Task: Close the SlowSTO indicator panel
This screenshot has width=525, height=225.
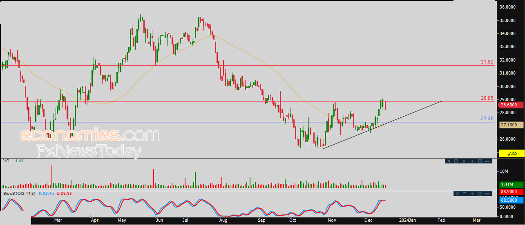Action: (x=457, y=193)
